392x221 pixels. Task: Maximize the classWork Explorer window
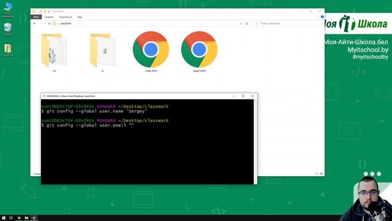(x=311, y=11)
